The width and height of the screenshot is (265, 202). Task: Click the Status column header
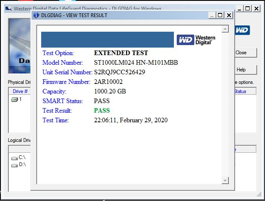245,91
